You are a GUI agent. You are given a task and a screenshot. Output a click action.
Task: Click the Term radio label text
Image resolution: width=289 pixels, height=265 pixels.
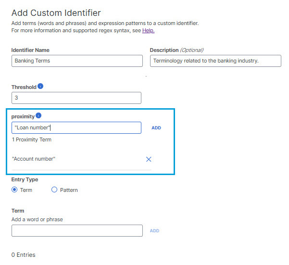point(26,190)
